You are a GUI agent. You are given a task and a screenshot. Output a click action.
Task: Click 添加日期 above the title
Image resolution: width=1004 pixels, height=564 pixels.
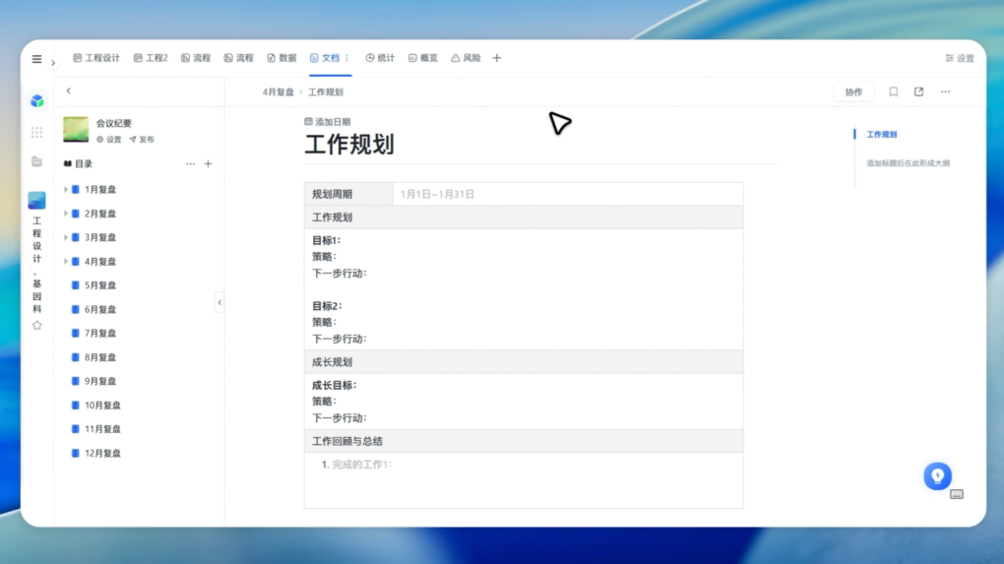click(x=328, y=122)
